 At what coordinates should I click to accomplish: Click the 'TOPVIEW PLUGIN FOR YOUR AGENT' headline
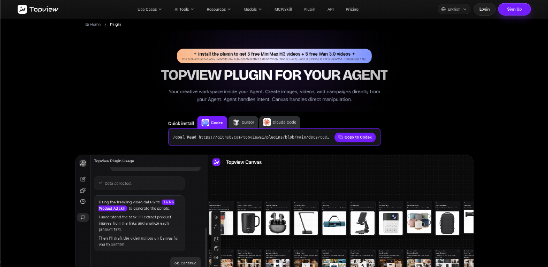point(275,75)
